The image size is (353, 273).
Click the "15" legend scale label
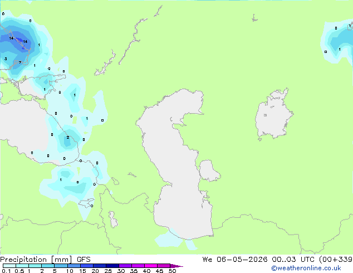[x=82, y=271]
